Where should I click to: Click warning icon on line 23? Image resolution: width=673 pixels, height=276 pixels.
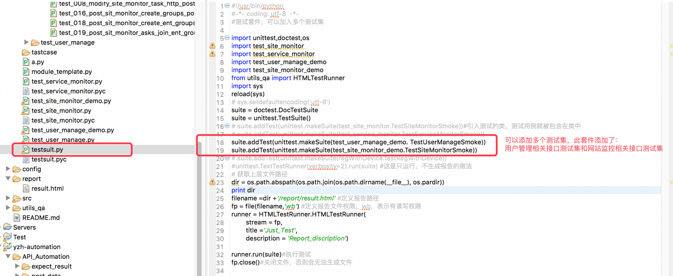click(212, 182)
